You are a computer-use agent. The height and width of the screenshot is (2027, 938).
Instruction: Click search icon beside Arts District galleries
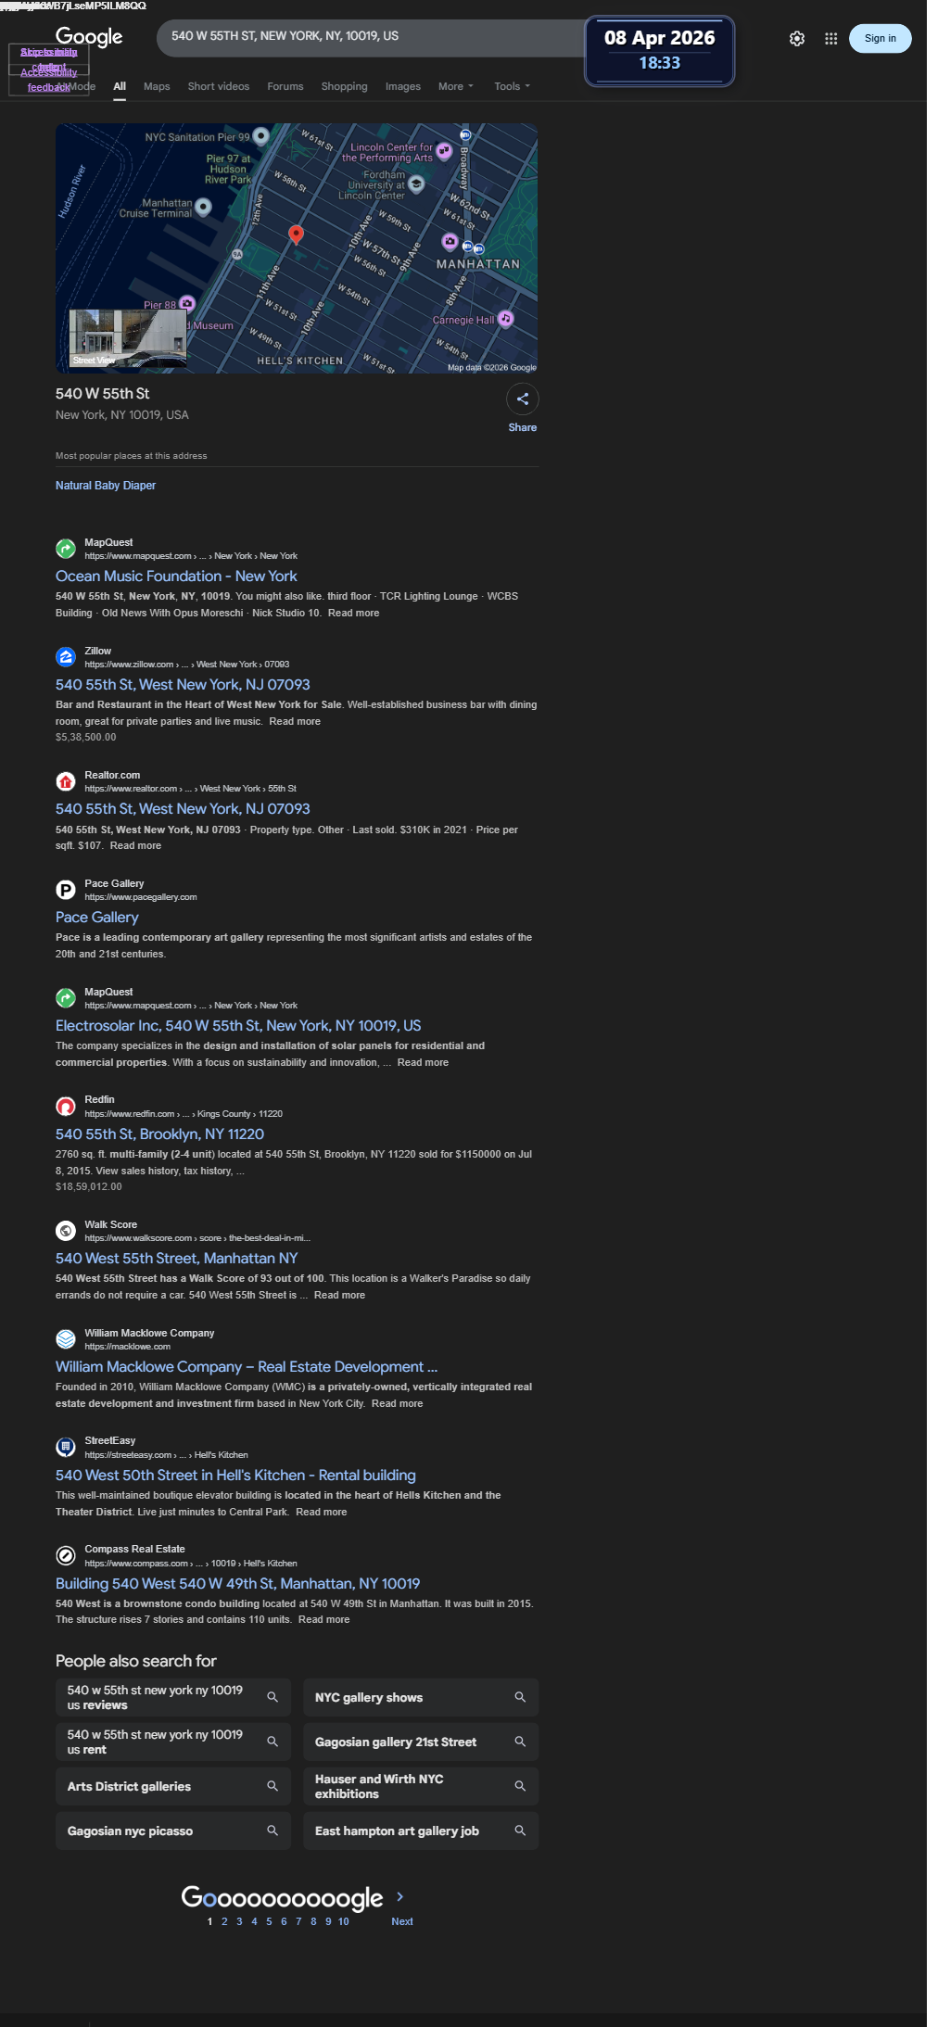(273, 1786)
